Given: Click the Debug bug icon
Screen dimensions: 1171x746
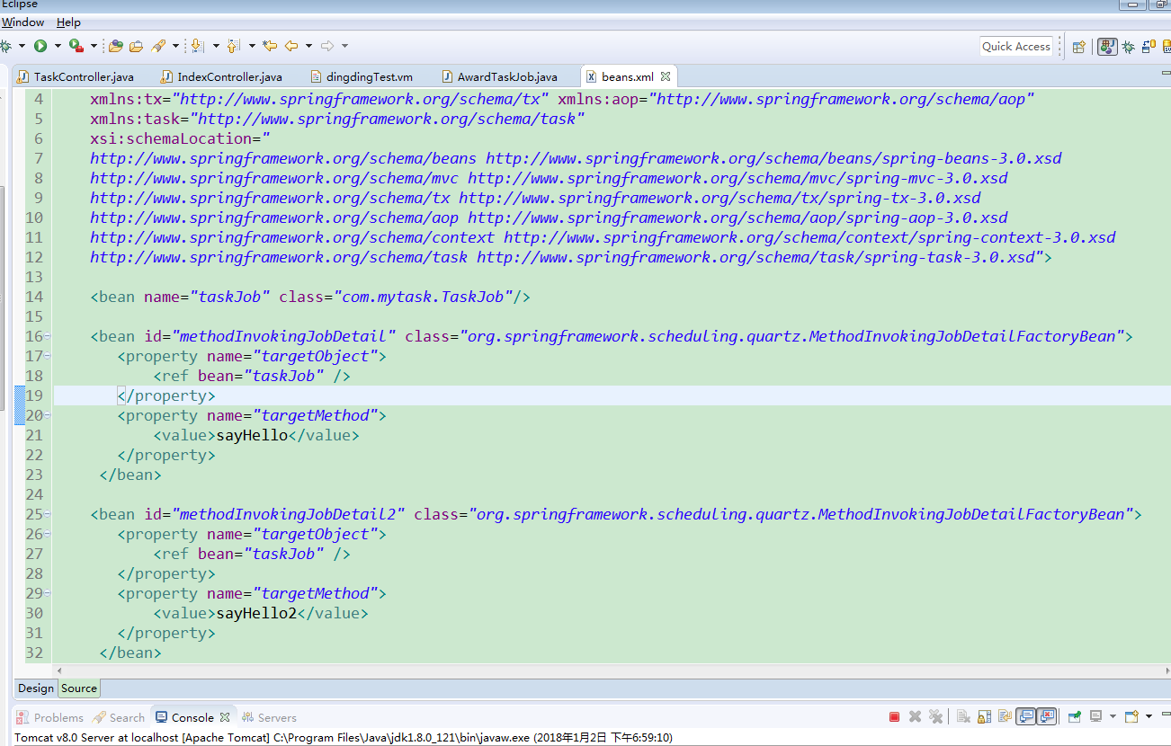Looking at the screenshot, I should [x=5, y=46].
